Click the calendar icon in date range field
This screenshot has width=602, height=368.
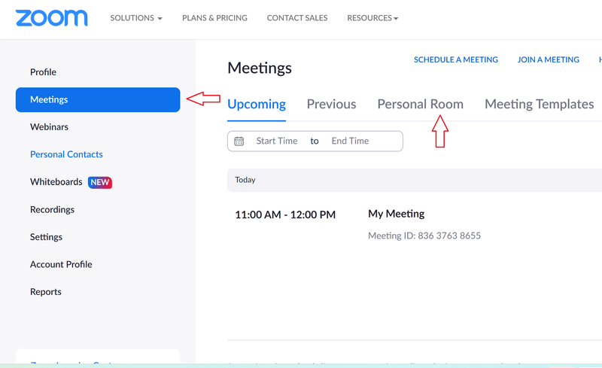click(239, 141)
